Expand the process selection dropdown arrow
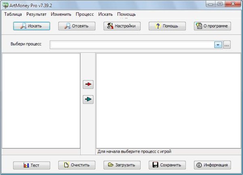The image size is (243, 175). tap(218, 45)
